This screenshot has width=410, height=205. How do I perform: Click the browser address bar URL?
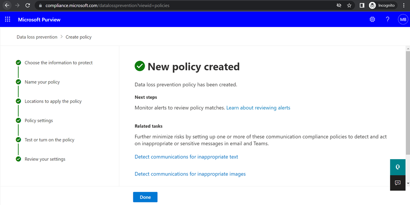click(108, 5)
